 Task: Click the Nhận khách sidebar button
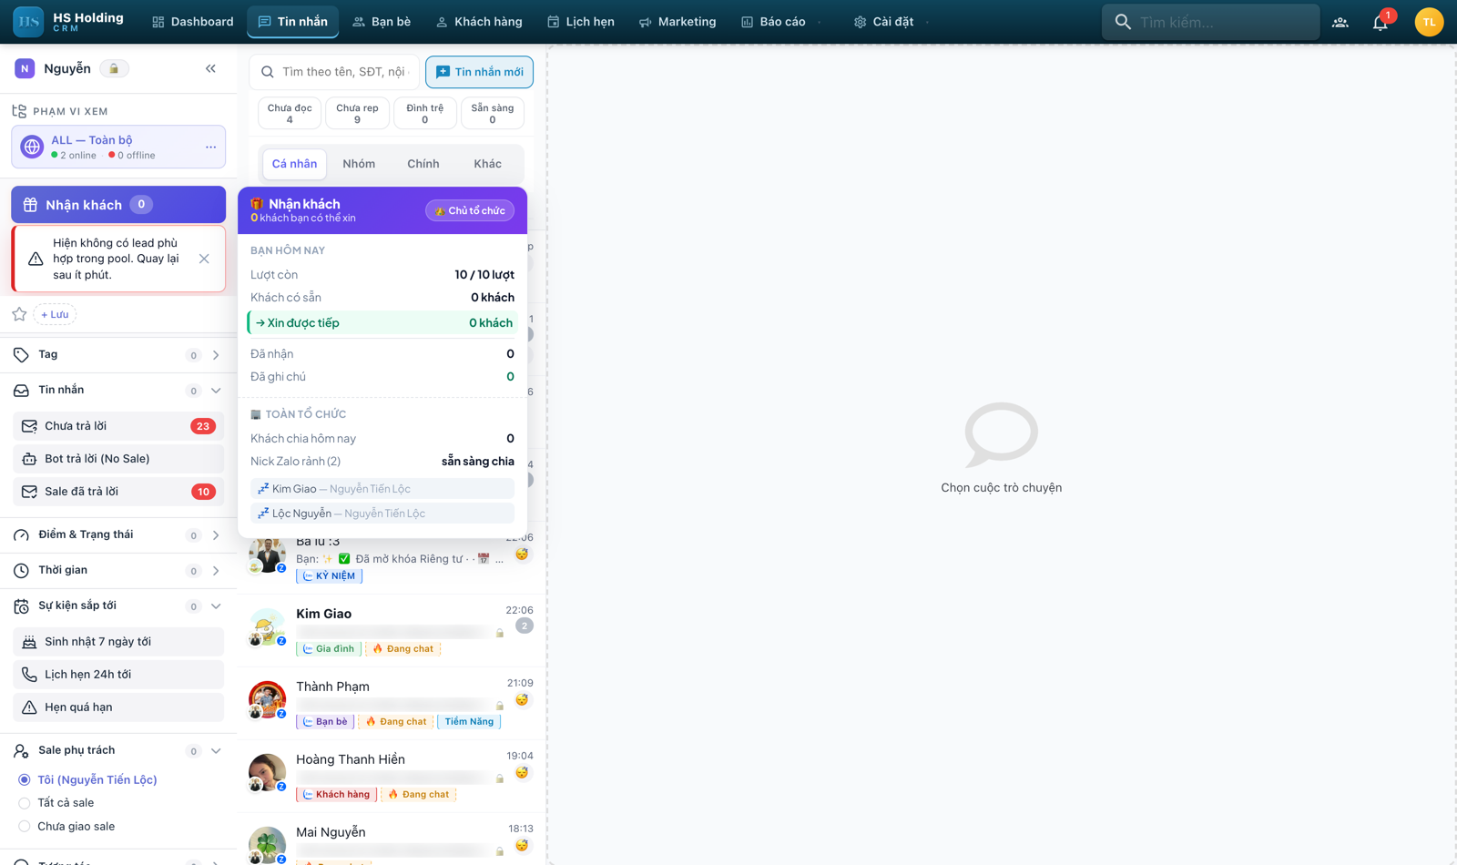(x=118, y=205)
